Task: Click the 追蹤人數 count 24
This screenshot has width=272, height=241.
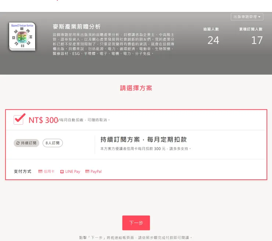Action: pyautogui.click(x=213, y=40)
